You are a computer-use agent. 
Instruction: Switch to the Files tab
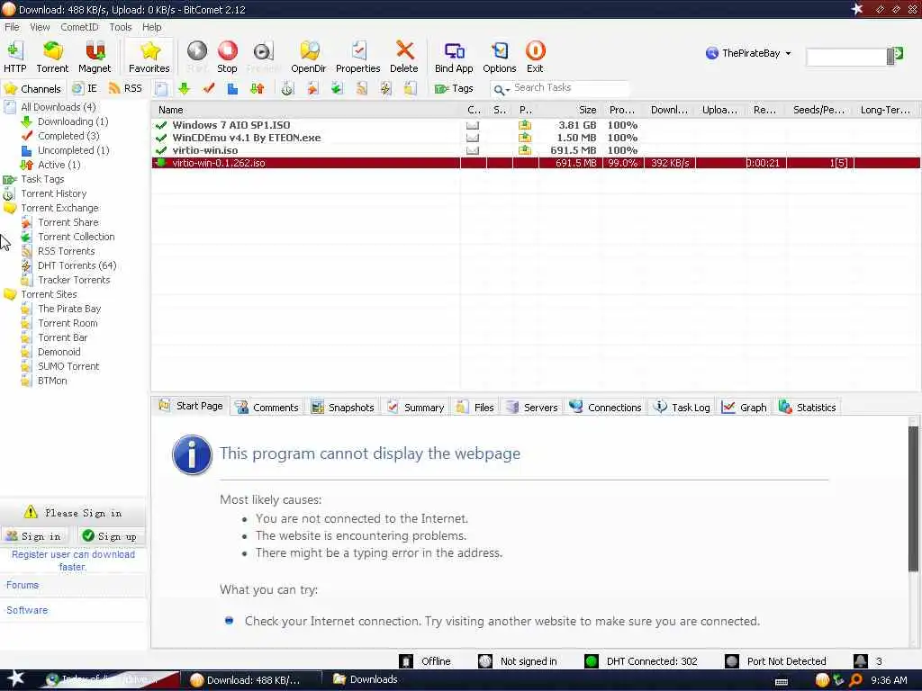pyautogui.click(x=475, y=408)
